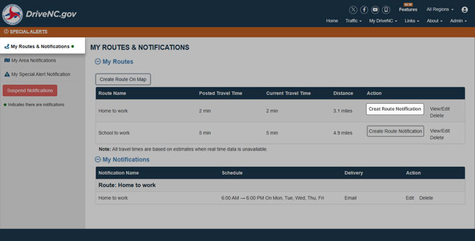Click the Delivery column header

coord(353,173)
